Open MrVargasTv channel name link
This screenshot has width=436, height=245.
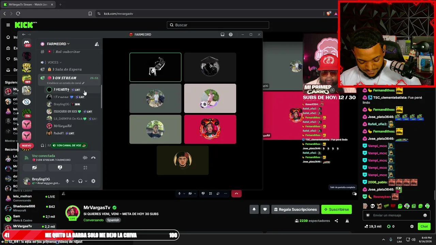[x=97, y=208]
